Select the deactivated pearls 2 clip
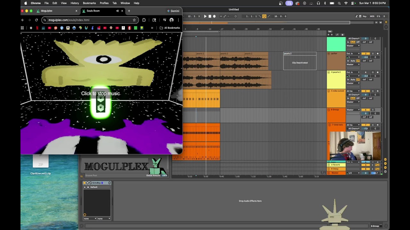The width and height of the screenshot is (410, 230). pos(300,61)
